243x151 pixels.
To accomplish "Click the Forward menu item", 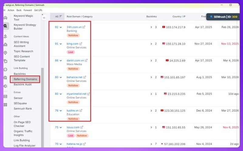I will coord(28,10).
